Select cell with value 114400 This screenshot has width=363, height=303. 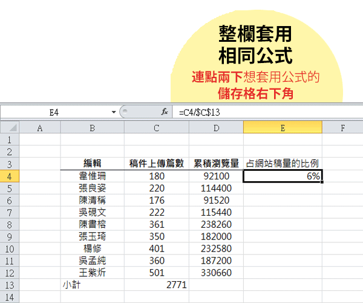(216, 188)
